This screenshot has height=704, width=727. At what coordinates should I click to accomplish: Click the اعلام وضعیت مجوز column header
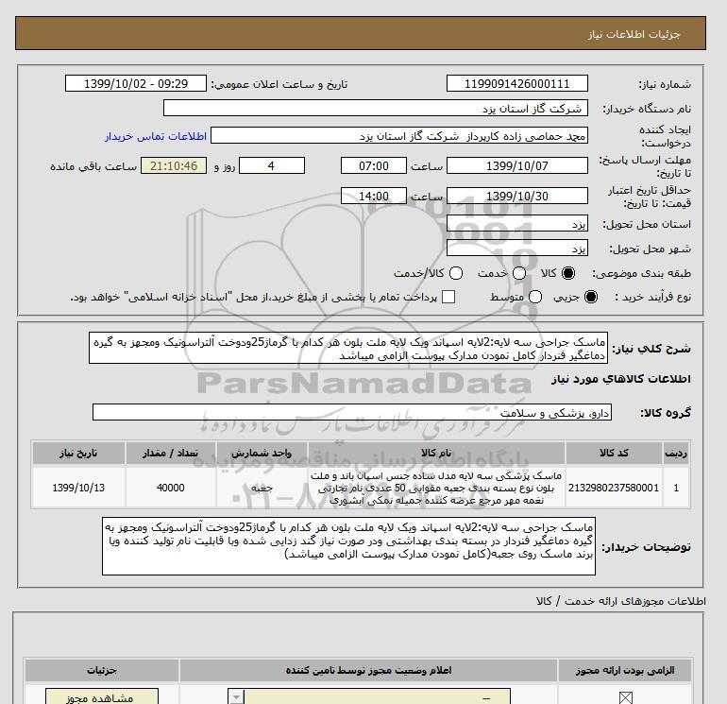(x=368, y=670)
